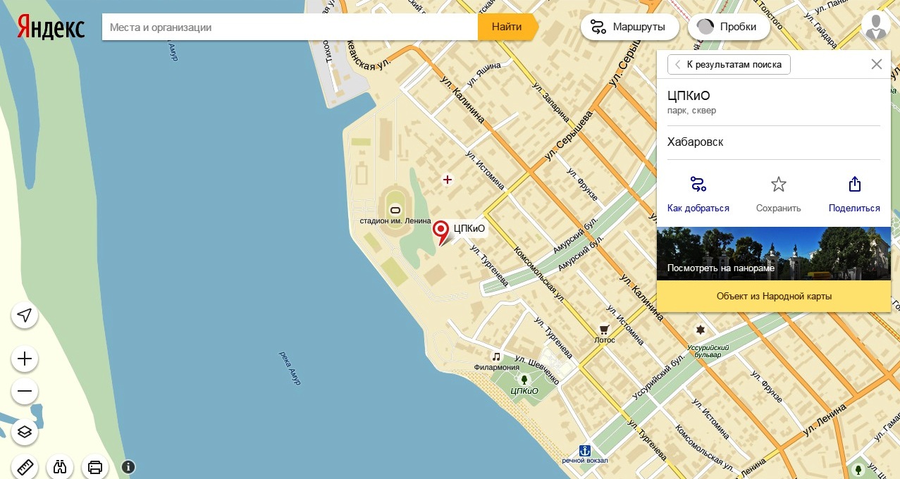This screenshot has width=900, height=479.
Task: Click the green tree ЦПКиО park icon
Action: (524, 380)
